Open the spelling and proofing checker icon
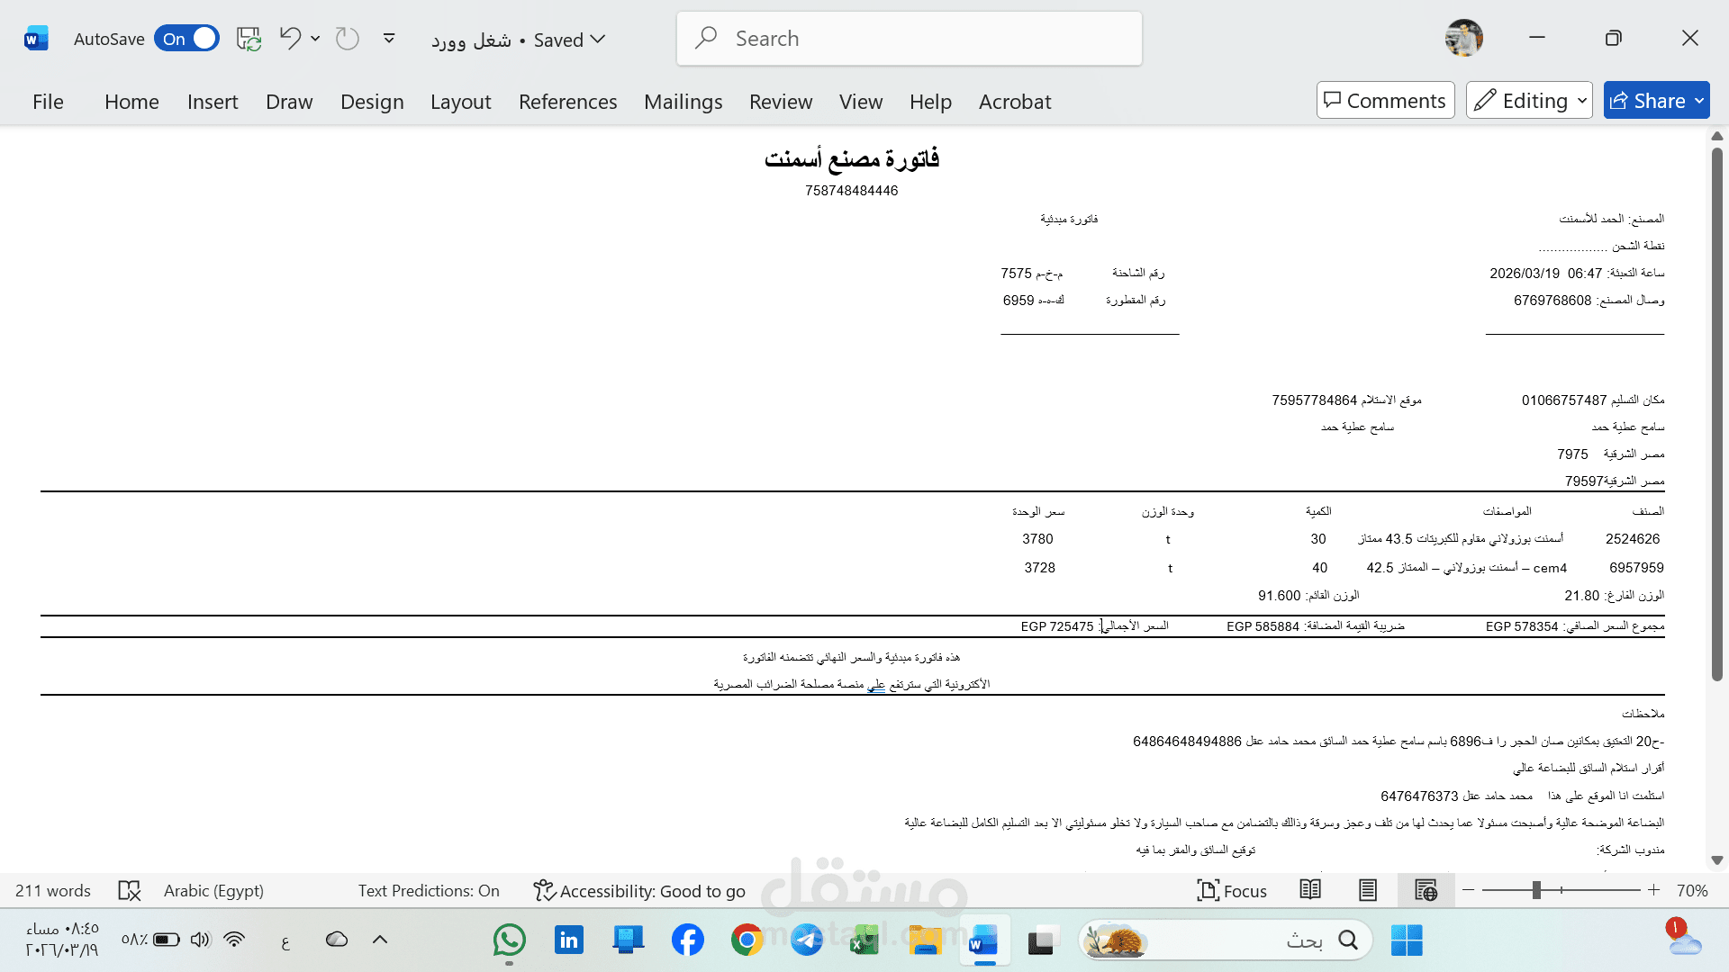This screenshot has width=1729, height=972. 129,890
